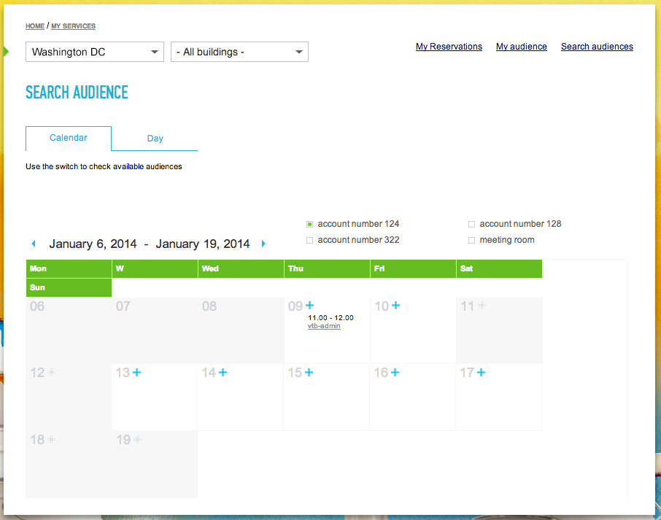Add a reservation on day 15

[309, 372]
